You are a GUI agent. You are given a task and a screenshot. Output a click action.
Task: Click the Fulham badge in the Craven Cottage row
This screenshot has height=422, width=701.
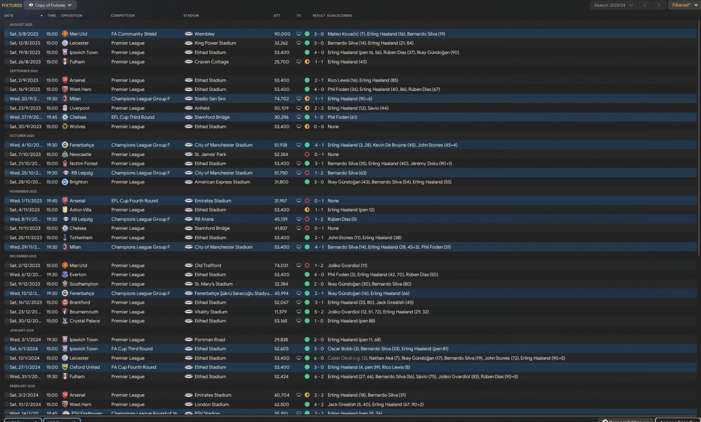[x=65, y=62]
